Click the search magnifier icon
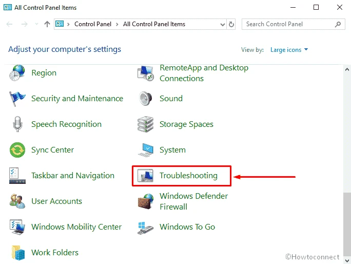Viewport: 351px width, 264px height. [x=338, y=24]
